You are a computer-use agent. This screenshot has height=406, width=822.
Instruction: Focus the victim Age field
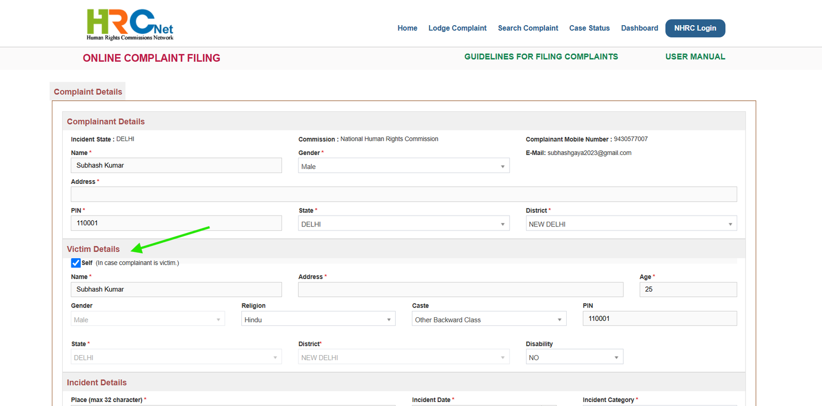pos(688,289)
